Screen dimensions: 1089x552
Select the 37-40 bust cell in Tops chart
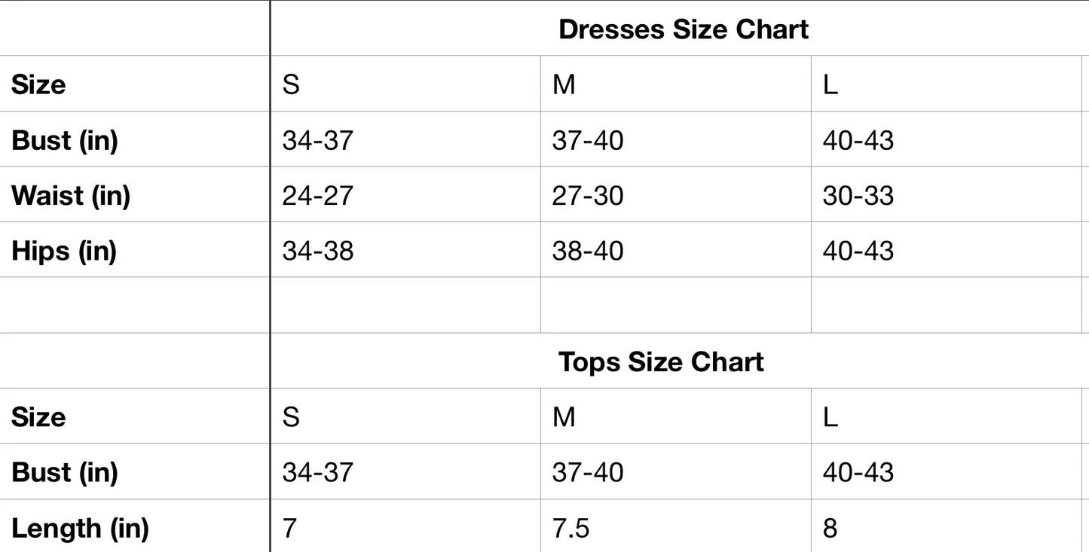tap(588, 473)
